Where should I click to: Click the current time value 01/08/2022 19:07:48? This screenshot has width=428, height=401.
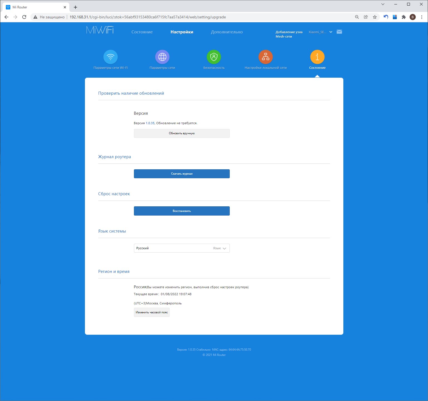[176, 294]
